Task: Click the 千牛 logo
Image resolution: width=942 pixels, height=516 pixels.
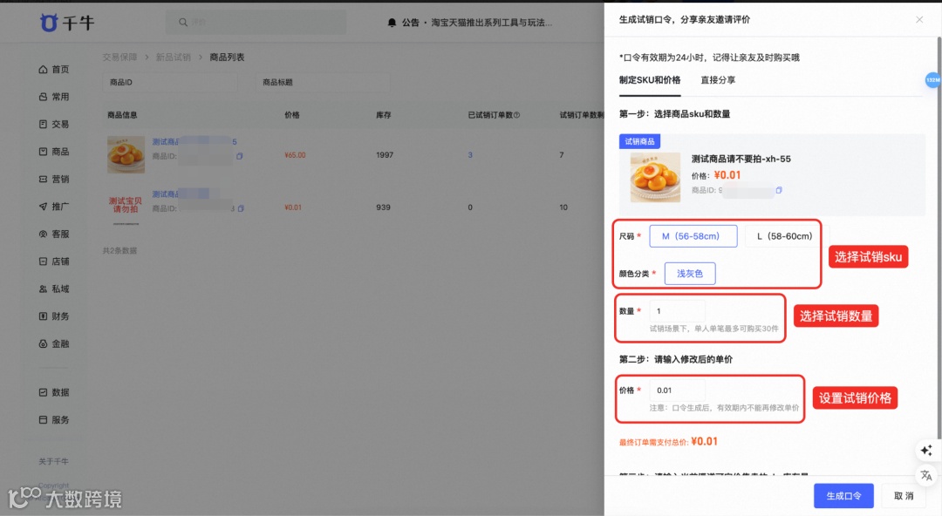Action: point(66,23)
